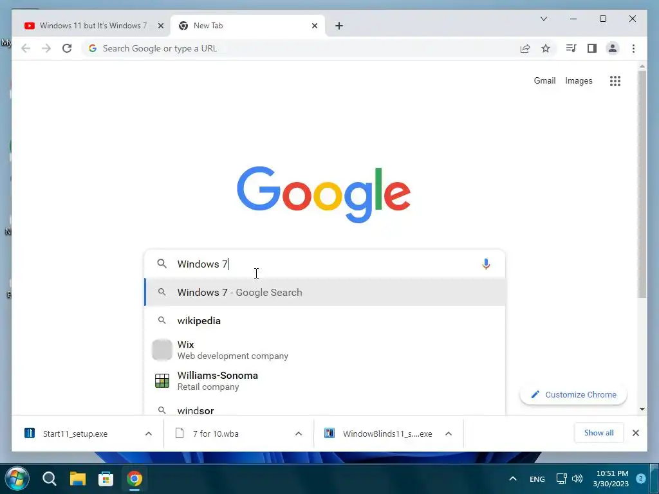The width and height of the screenshot is (659, 494).
Task: Expand 7 for 10.wba download options
Action: pos(299,434)
